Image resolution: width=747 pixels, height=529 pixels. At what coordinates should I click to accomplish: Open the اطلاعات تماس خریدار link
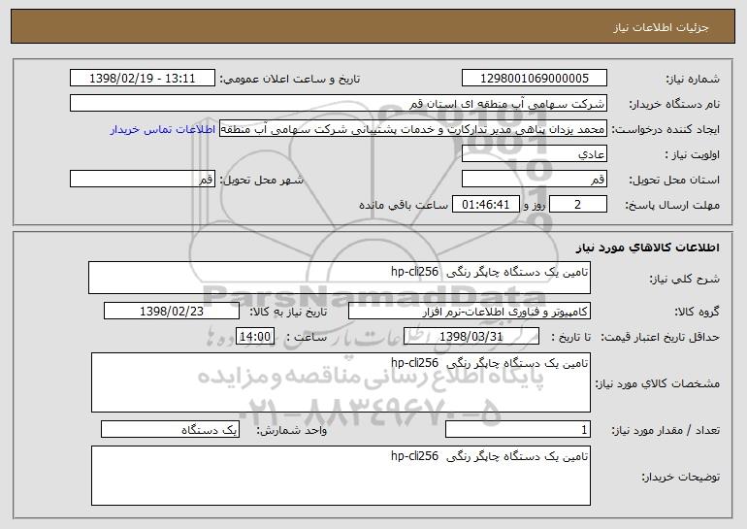[x=163, y=129]
